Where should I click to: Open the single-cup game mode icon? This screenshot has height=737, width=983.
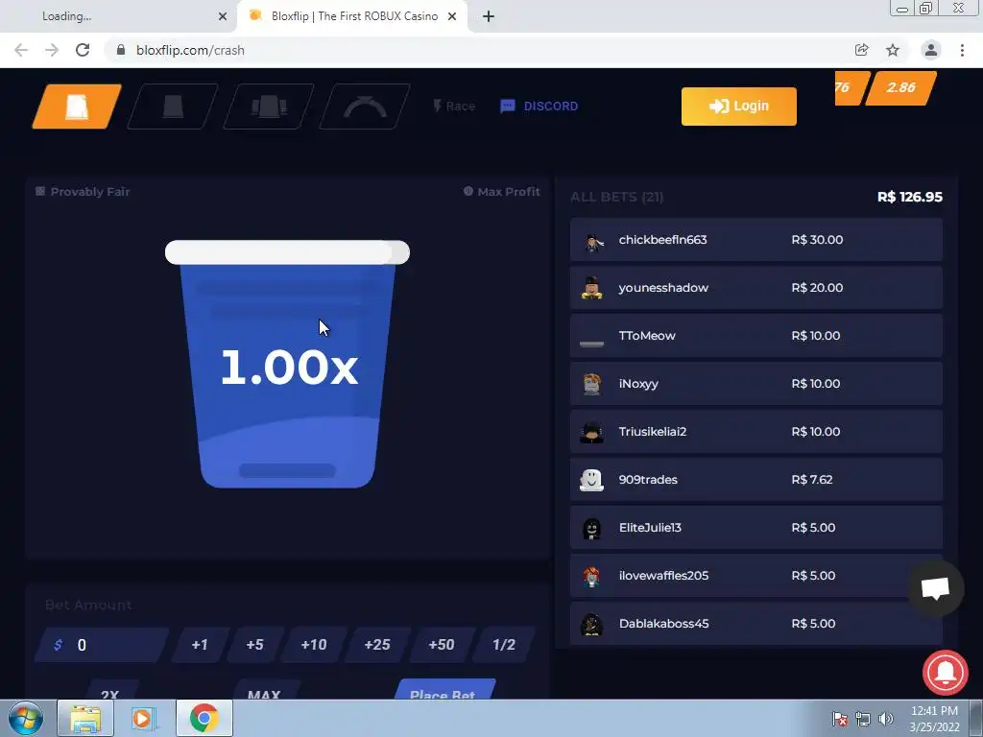coord(173,107)
